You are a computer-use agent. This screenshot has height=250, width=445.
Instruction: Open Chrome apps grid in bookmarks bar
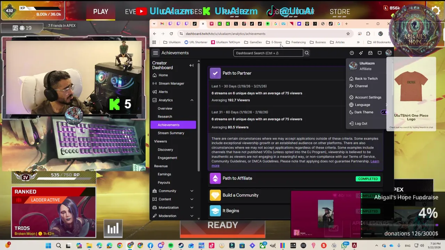point(154,42)
